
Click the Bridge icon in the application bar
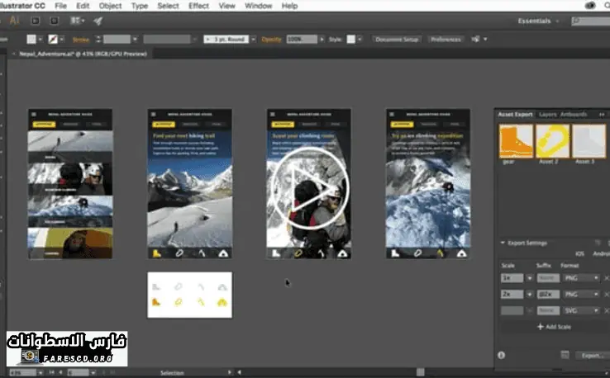tap(37, 21)
